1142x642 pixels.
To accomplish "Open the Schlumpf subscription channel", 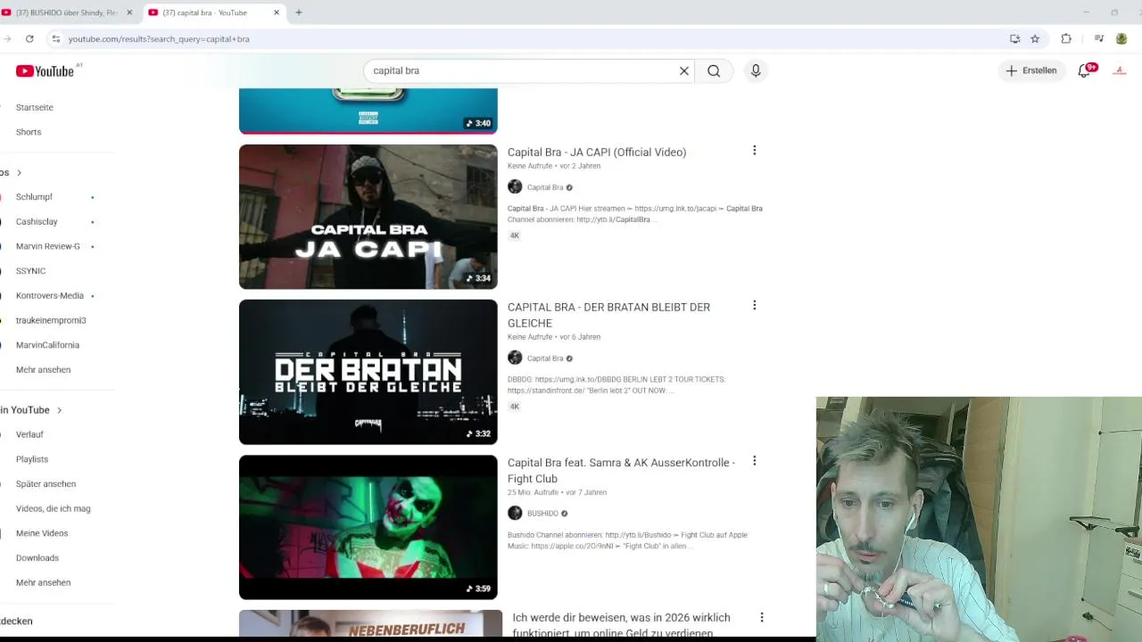I will 34,197.
